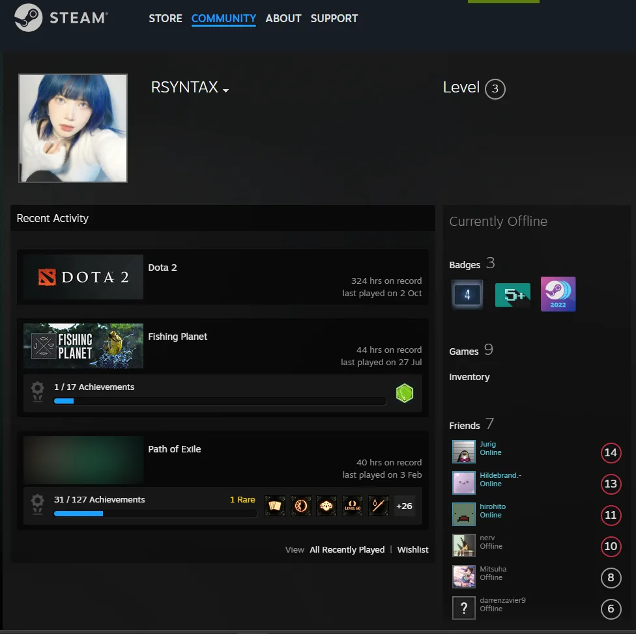Click the Level 3 circle badge
This screenshot has height=634, width=636.
[x=495, y=89]
